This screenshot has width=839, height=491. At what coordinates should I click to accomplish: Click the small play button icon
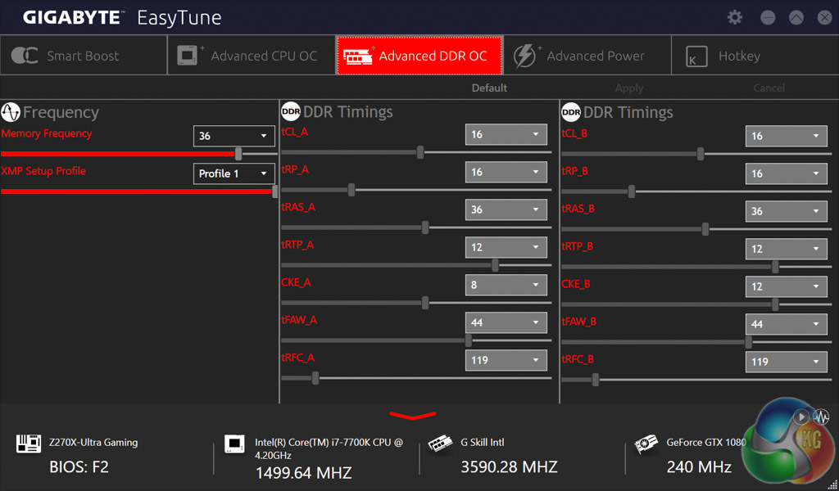[x=801, y=417]
